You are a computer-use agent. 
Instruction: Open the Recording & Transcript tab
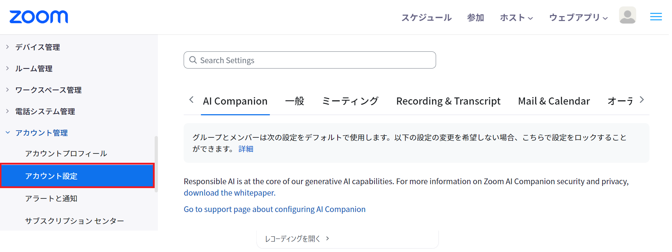pyautogui.click(x=448, y=101)
